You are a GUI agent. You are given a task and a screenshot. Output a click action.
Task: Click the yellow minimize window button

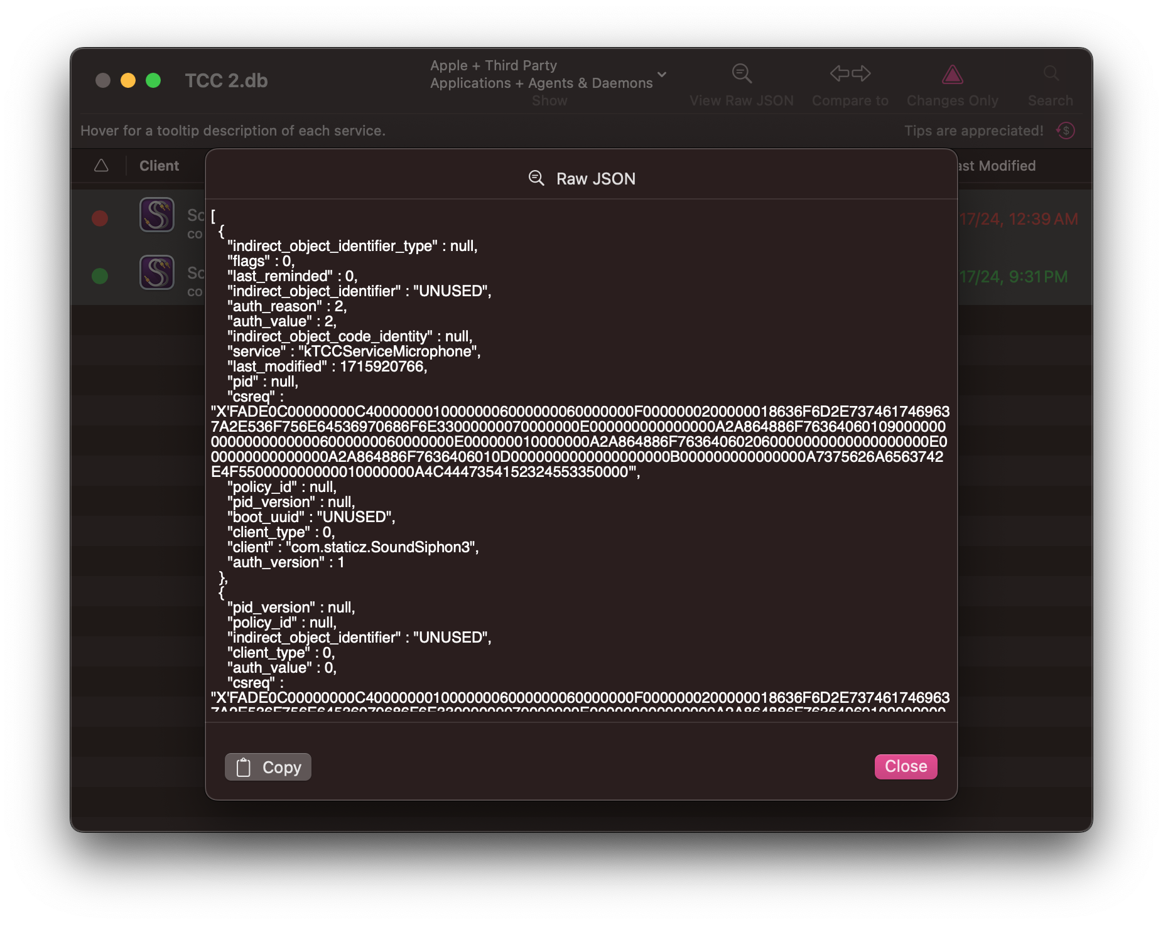[x=128, y=80]
